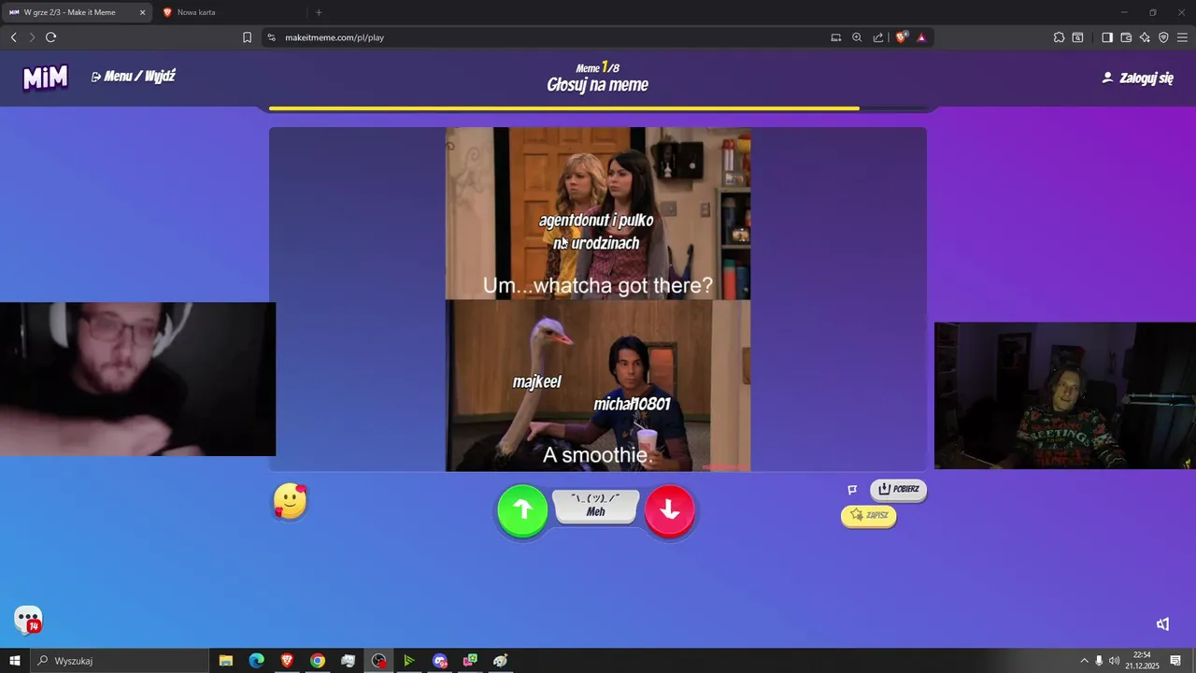This screenshot has width=1196, height=673.
Task: Upvote the meme with the green arrow
Action: (x=522, y=509)
